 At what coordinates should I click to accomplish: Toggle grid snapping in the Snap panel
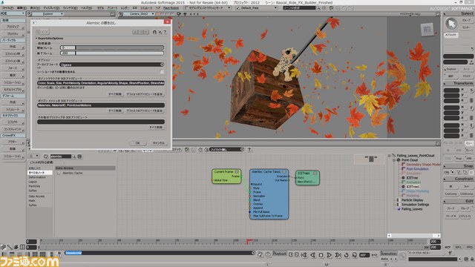(x=471, y=172)
